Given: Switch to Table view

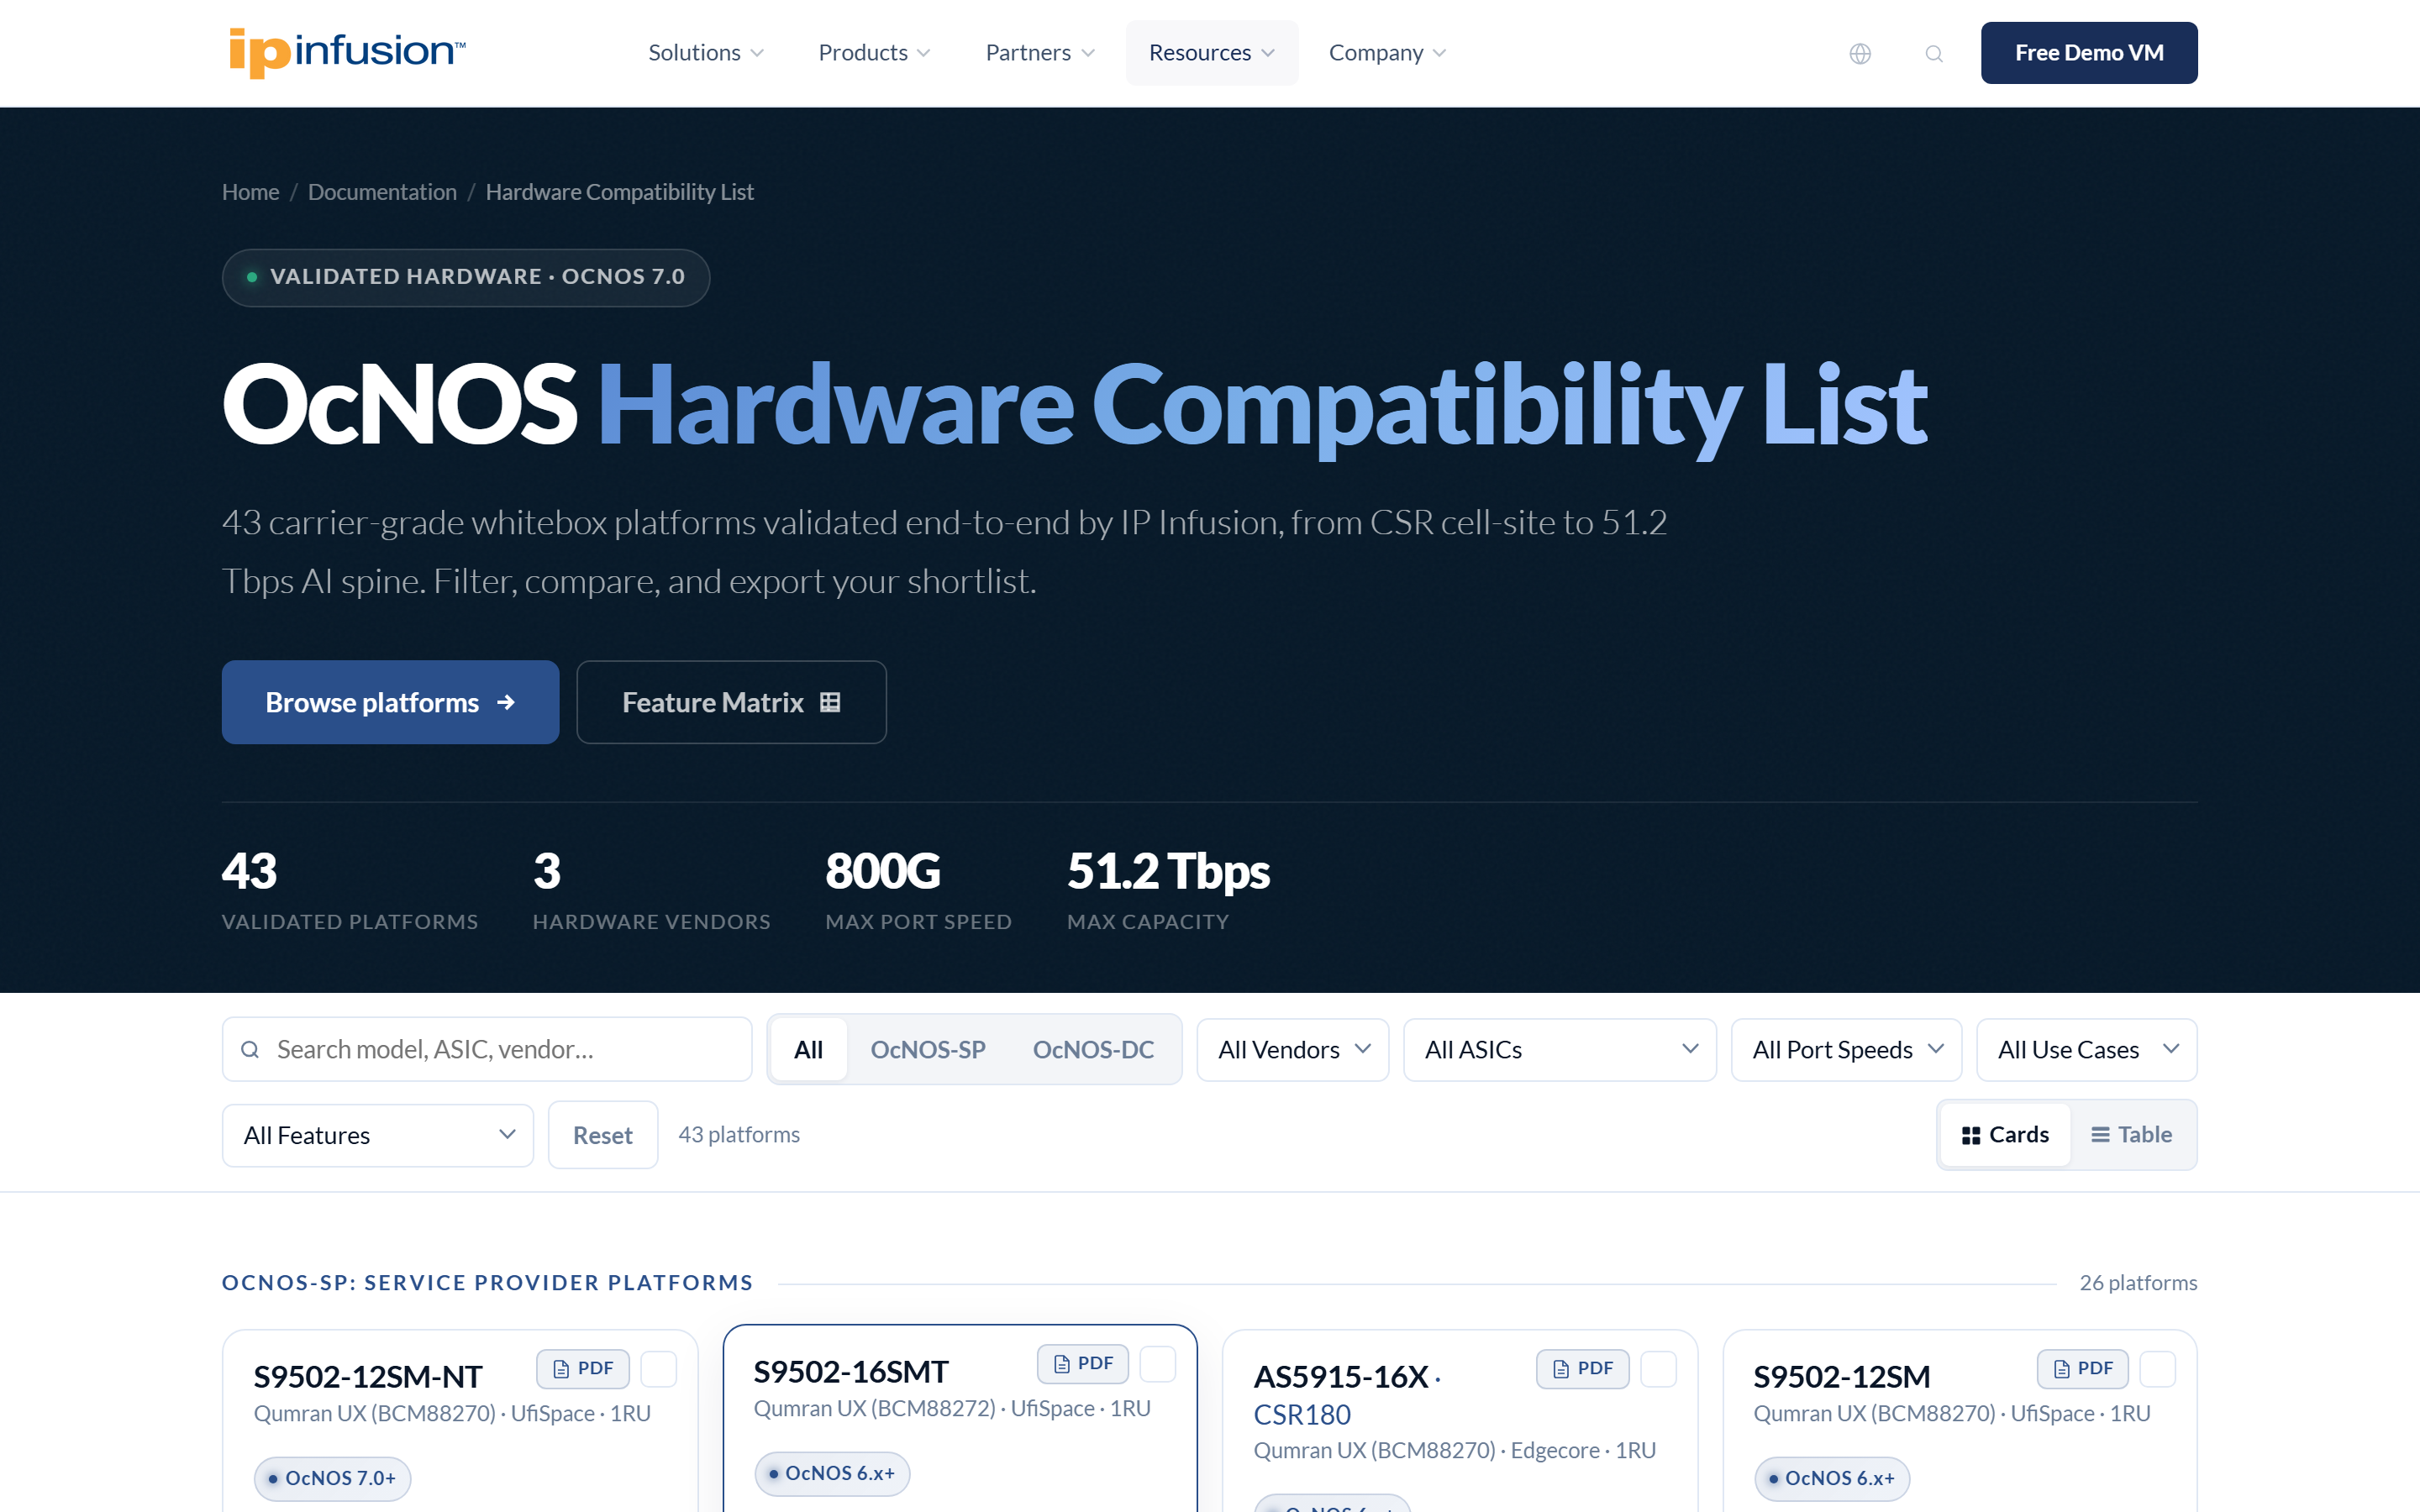Looking at the screenshot, I should pyautogui.click(x=2131, y=1134).
